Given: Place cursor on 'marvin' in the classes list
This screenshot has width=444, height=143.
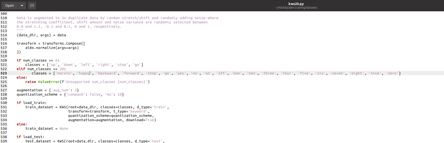Looking at the screenshot, I should point(64,73).
